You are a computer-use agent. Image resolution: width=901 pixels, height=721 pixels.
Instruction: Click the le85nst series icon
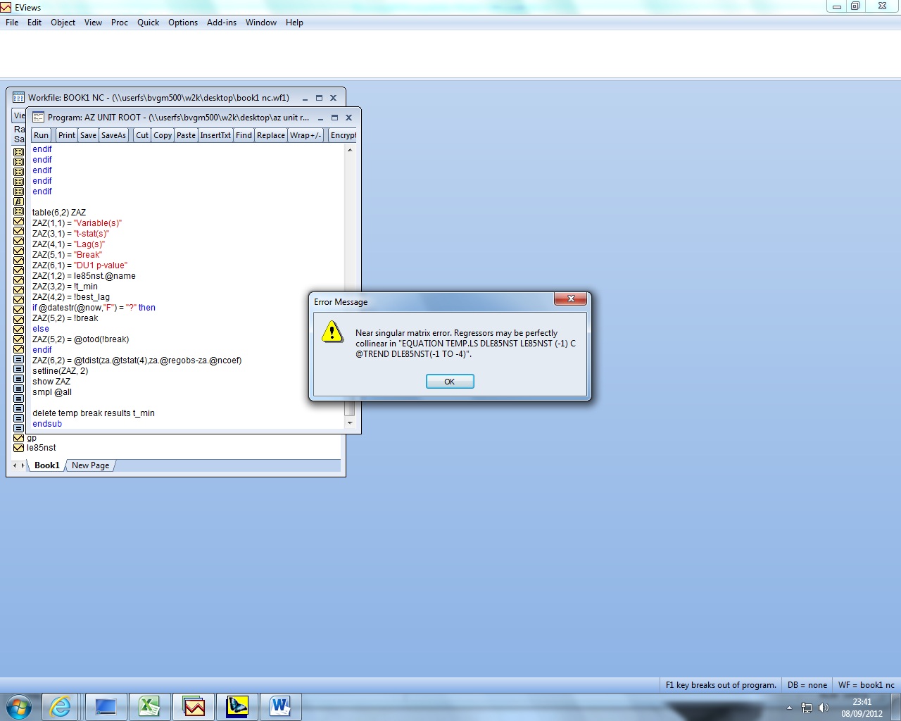coord(19,448)
